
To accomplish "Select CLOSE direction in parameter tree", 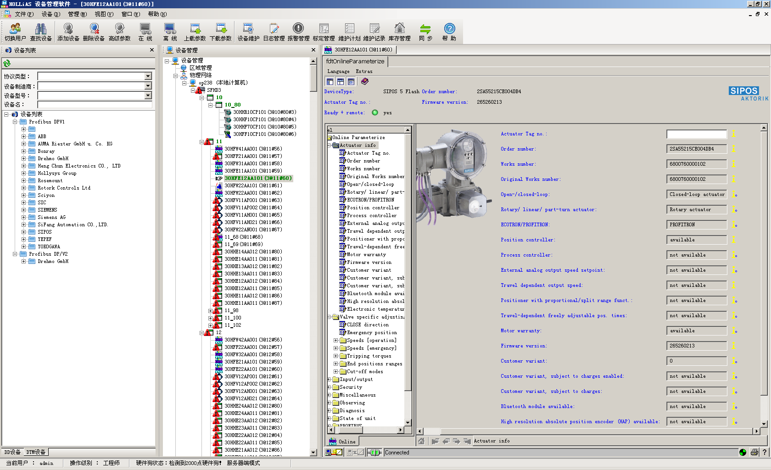I will (x=367, y=325).
